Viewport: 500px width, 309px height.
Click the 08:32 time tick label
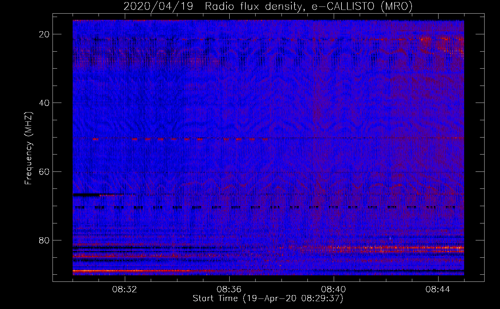pos(125,290)
